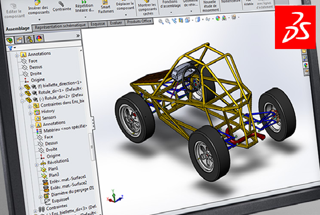The width and height of the screenshot is (320, 215).
Task: Expand the top Annotations tree node
Action: tap(17, 55)
